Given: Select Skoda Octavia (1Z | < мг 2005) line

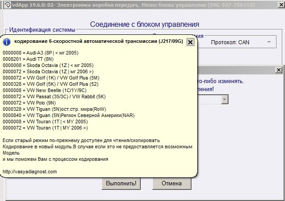Looking at the screenshot, I should click(x=48, y=65).
